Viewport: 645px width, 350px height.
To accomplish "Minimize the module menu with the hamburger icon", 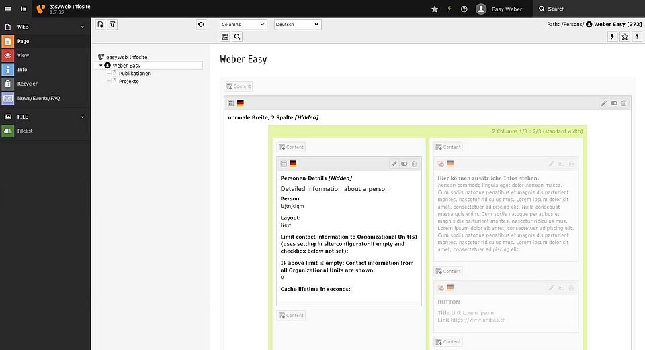I will coord(8,9).
